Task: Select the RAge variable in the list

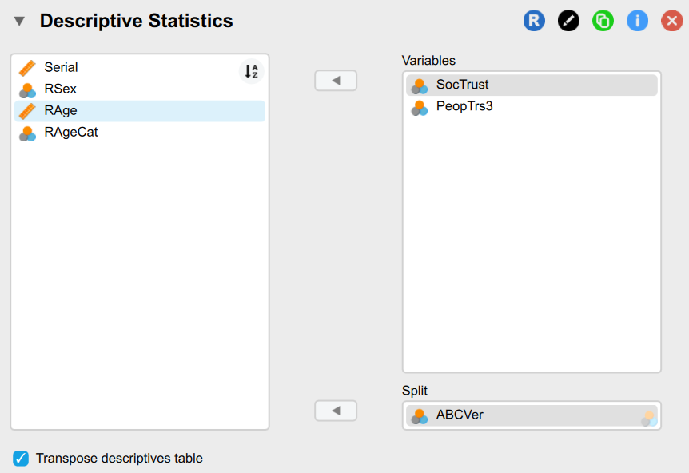Action: click(x=61, y=111)
